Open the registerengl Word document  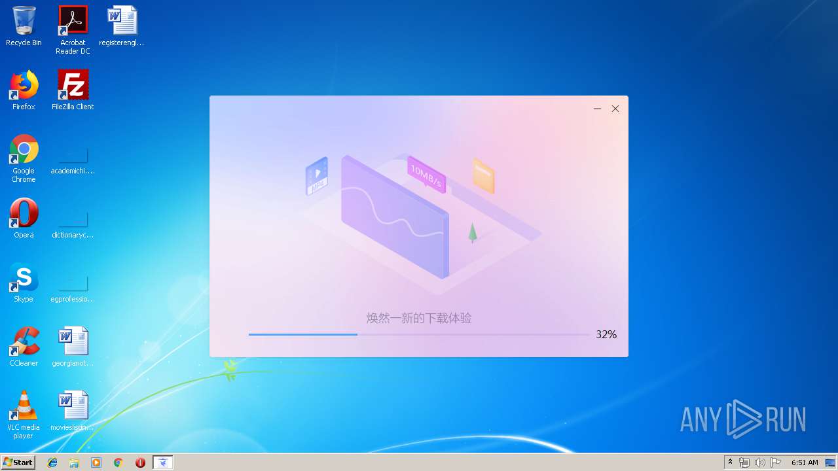click(122, 26)
